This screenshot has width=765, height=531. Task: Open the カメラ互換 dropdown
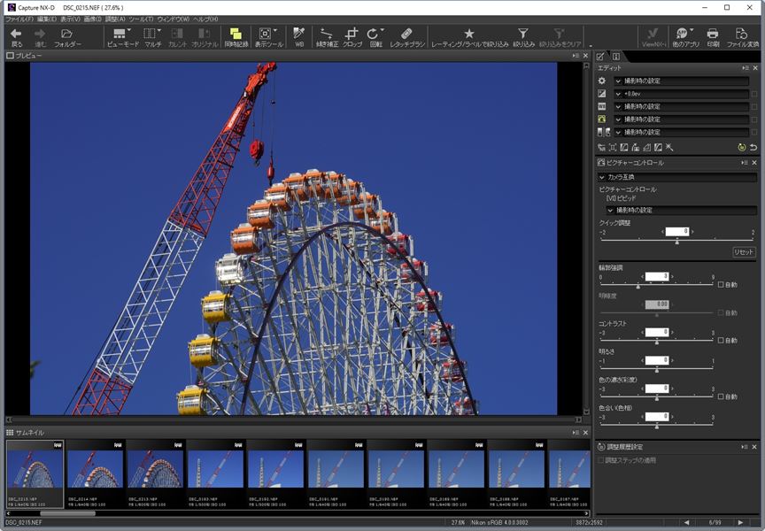pyautogui.click(x=677, y=177)
